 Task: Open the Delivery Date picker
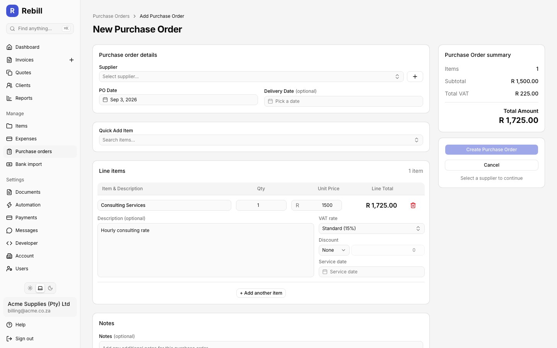tap(343, 101)
